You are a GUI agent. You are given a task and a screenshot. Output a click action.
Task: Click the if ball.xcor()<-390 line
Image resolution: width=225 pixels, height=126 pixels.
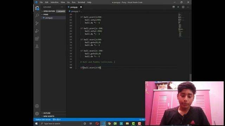(x=92, y=51)
